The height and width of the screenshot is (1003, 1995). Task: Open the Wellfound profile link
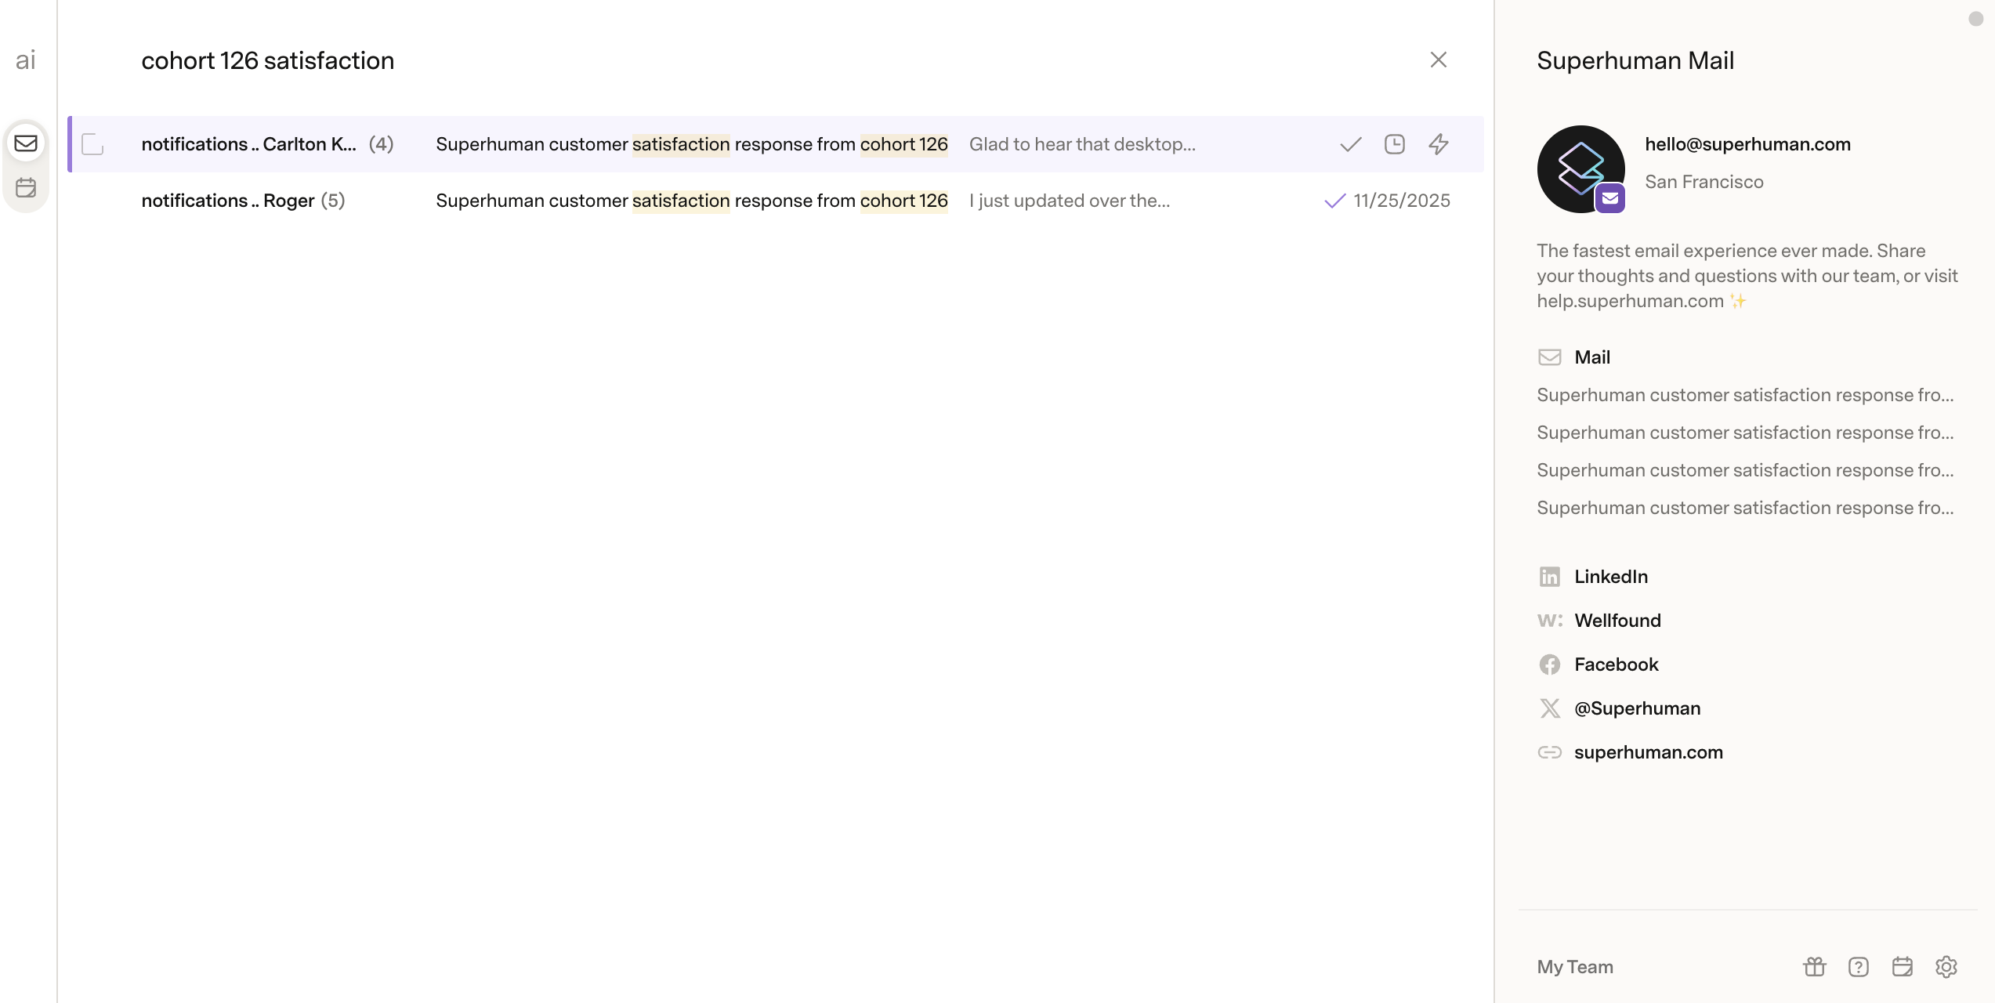coord(1617,621)
